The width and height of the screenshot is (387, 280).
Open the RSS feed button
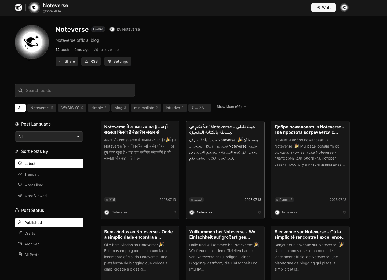pyautogui.click(x=91, y=61)
